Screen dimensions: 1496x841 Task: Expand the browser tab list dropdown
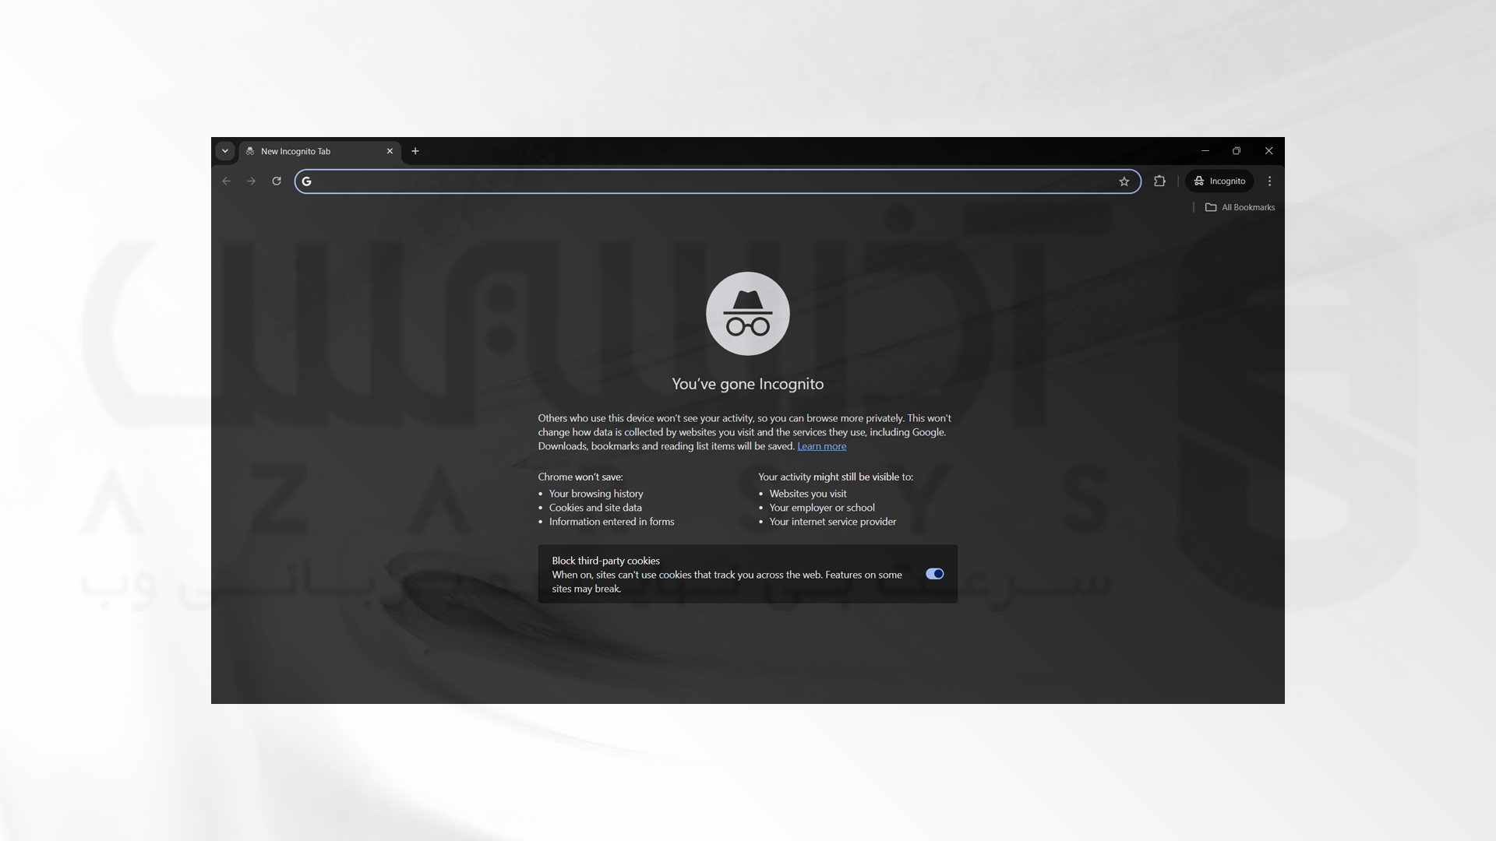225,150
